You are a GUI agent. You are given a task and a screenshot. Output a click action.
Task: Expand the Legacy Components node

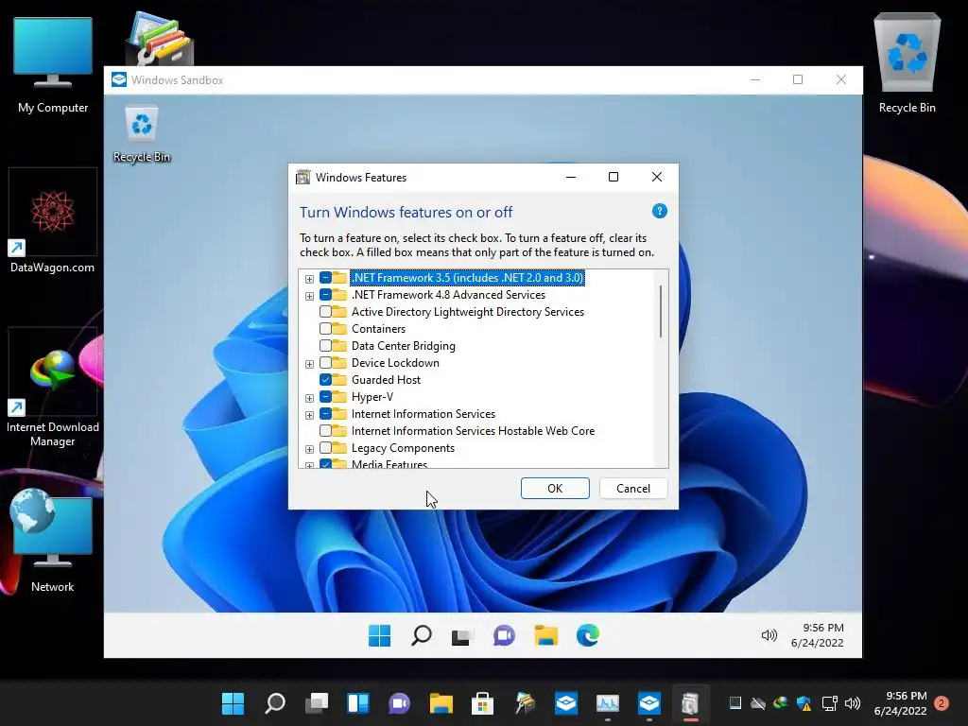point(309,449)
